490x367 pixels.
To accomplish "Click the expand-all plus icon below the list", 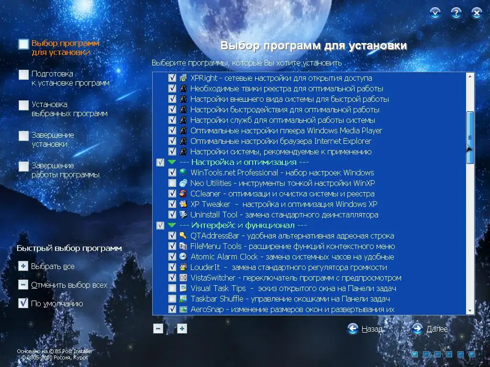I will pyautogui.click(x=182, y=329).
